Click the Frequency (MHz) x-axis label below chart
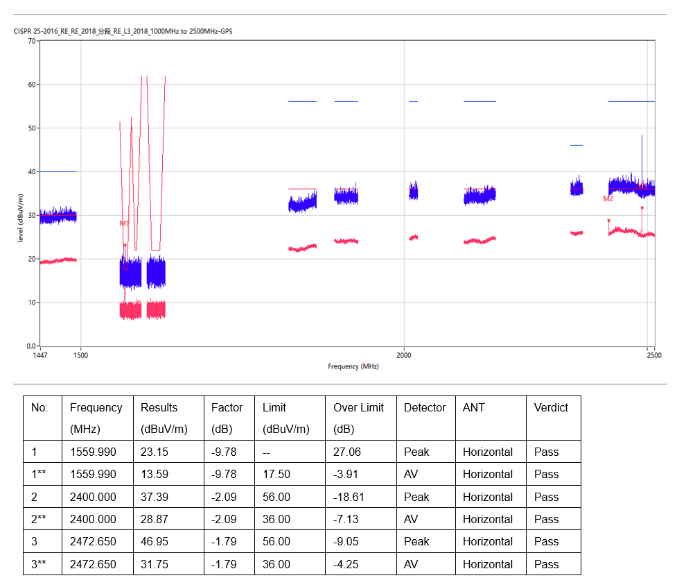The height and width of the screenshot is (587, 686). coord(353,366)
